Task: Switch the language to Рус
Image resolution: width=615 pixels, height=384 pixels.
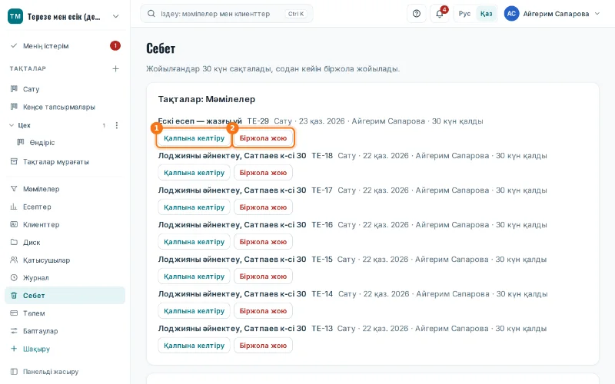Action: [x=464, y=14]
